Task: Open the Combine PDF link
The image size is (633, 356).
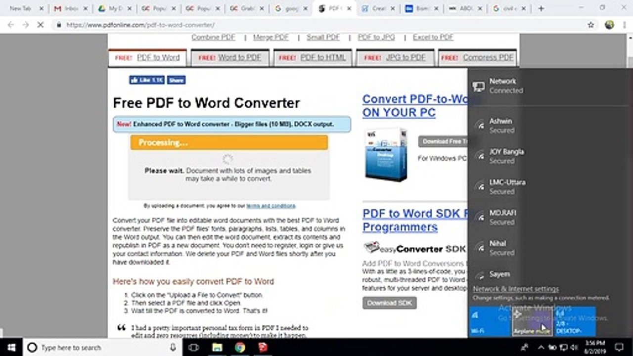Action: click(213, 37)
